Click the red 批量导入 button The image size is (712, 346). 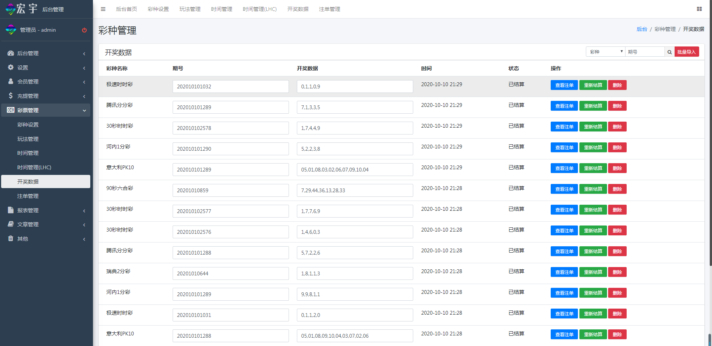pos(687,52)
